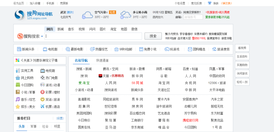Switch to the 快速通道 tab
Viewport: 274px width, 132px height.
coord(102,60)
